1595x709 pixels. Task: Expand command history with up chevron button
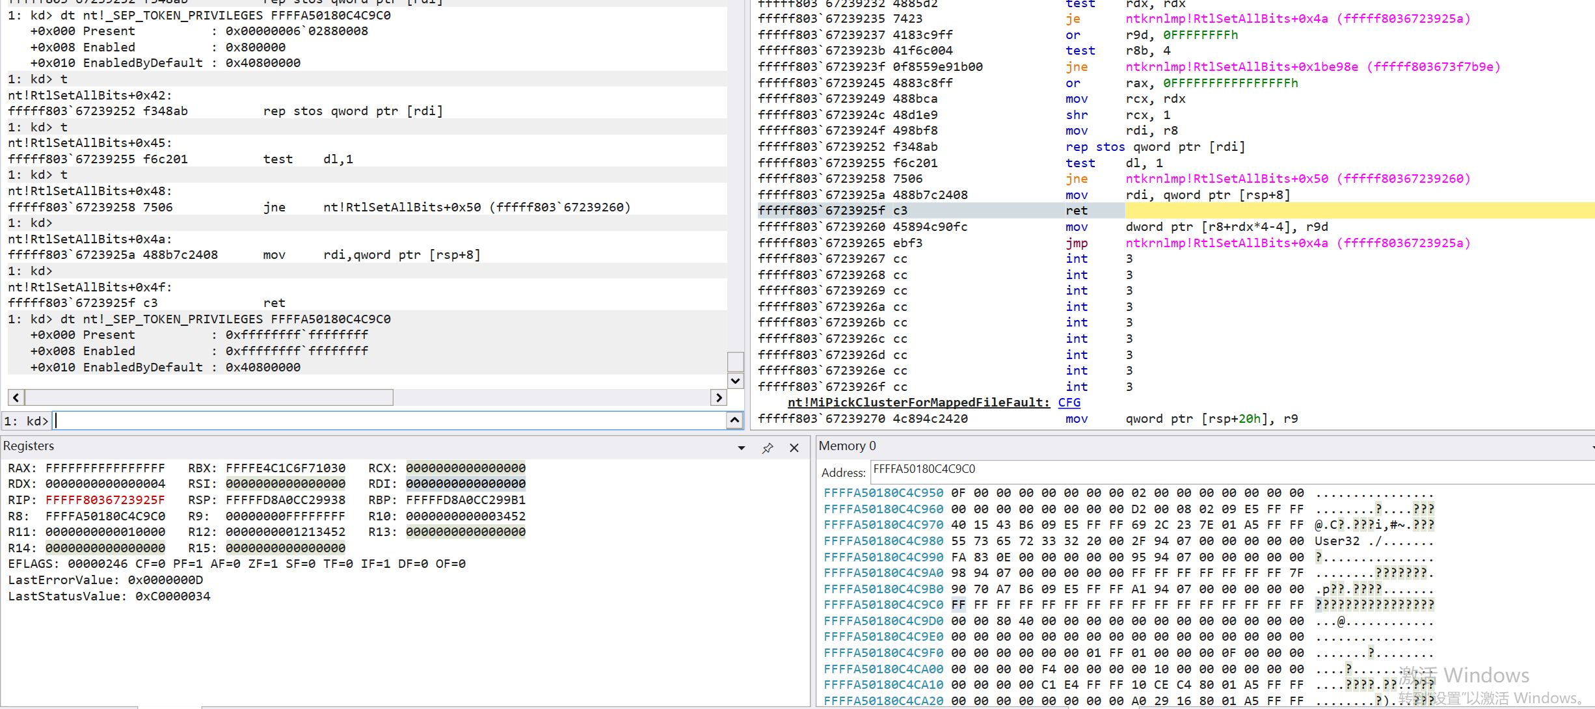pos(734,420)
